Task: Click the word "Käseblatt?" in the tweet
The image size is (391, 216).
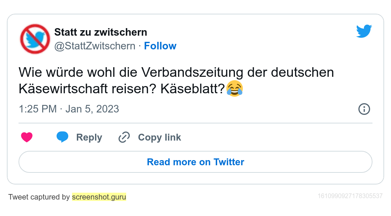Action: coord(191,89)
